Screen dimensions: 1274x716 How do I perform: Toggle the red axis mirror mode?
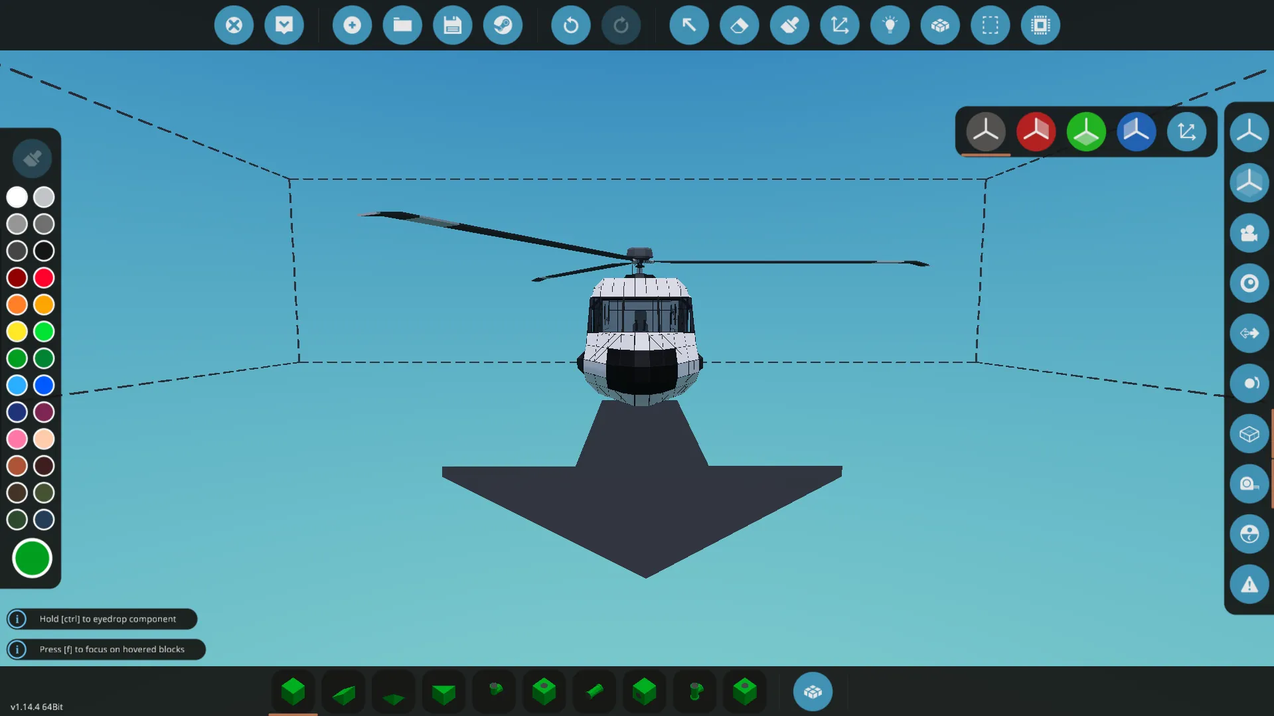point(1036,131)
